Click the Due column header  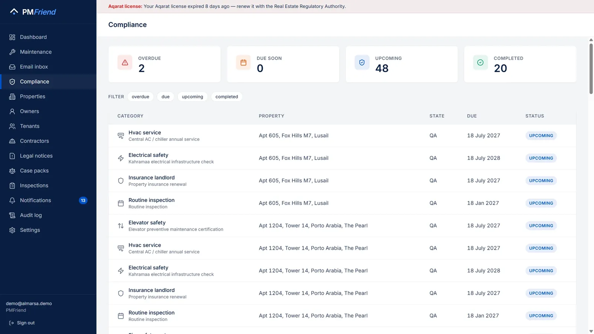[472, 116]
